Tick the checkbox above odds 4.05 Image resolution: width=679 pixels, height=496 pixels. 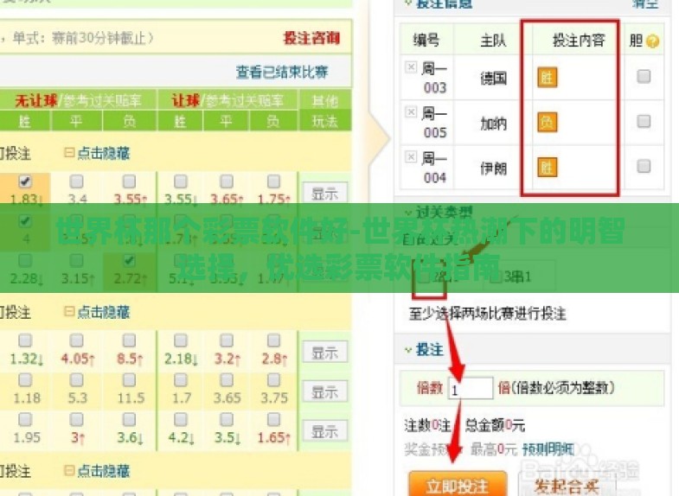[77, 340]
